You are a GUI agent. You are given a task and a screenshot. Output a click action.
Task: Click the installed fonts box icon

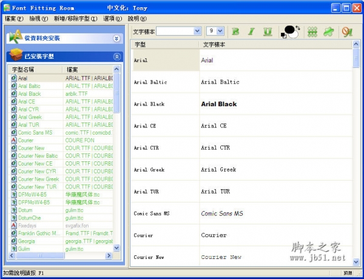(16, 55)
